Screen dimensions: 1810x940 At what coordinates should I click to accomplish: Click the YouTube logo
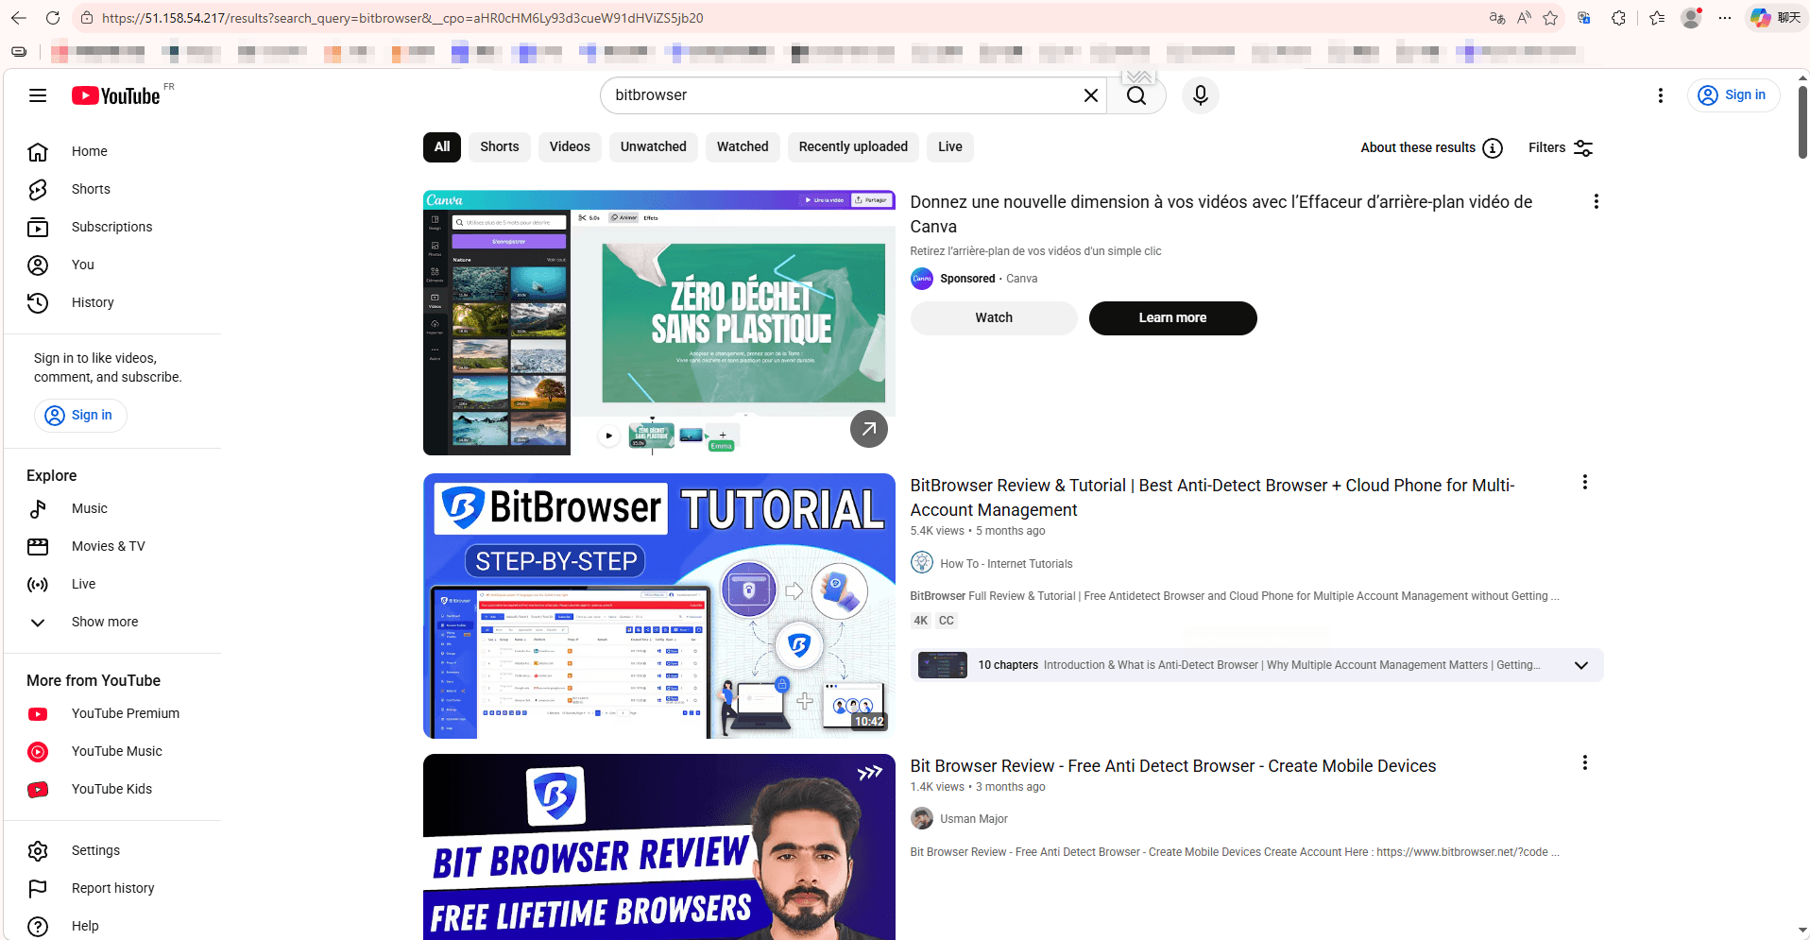point(116,95)
